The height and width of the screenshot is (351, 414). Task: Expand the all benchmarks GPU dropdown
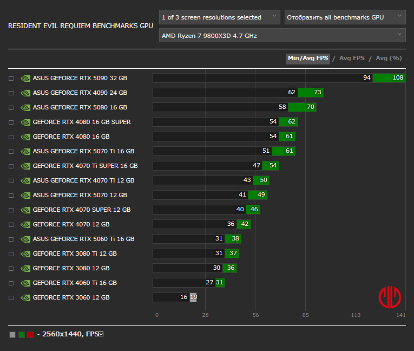345,17
